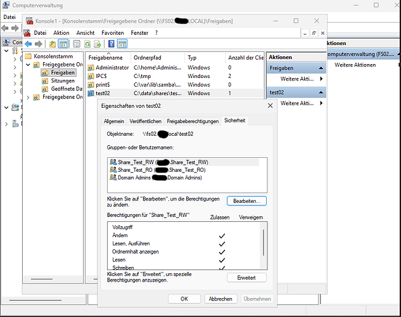
Task: Collapse the Freigaben section in Aktionen pane
Action: pyautogui.click(x=320, y=67)
